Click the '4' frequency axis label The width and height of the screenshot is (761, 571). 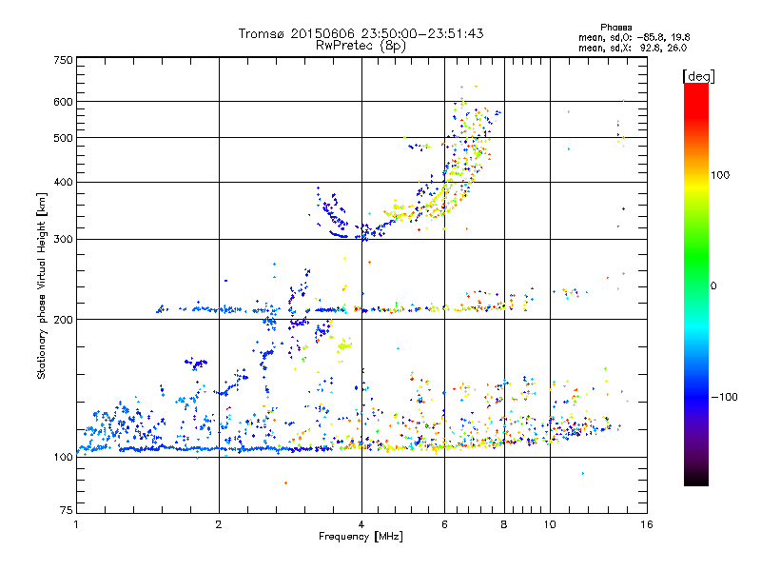(361, 524)
